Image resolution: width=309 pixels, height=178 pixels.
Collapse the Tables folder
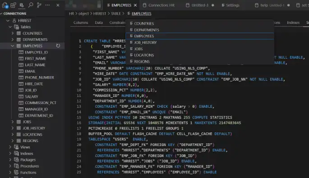point(10,27)
